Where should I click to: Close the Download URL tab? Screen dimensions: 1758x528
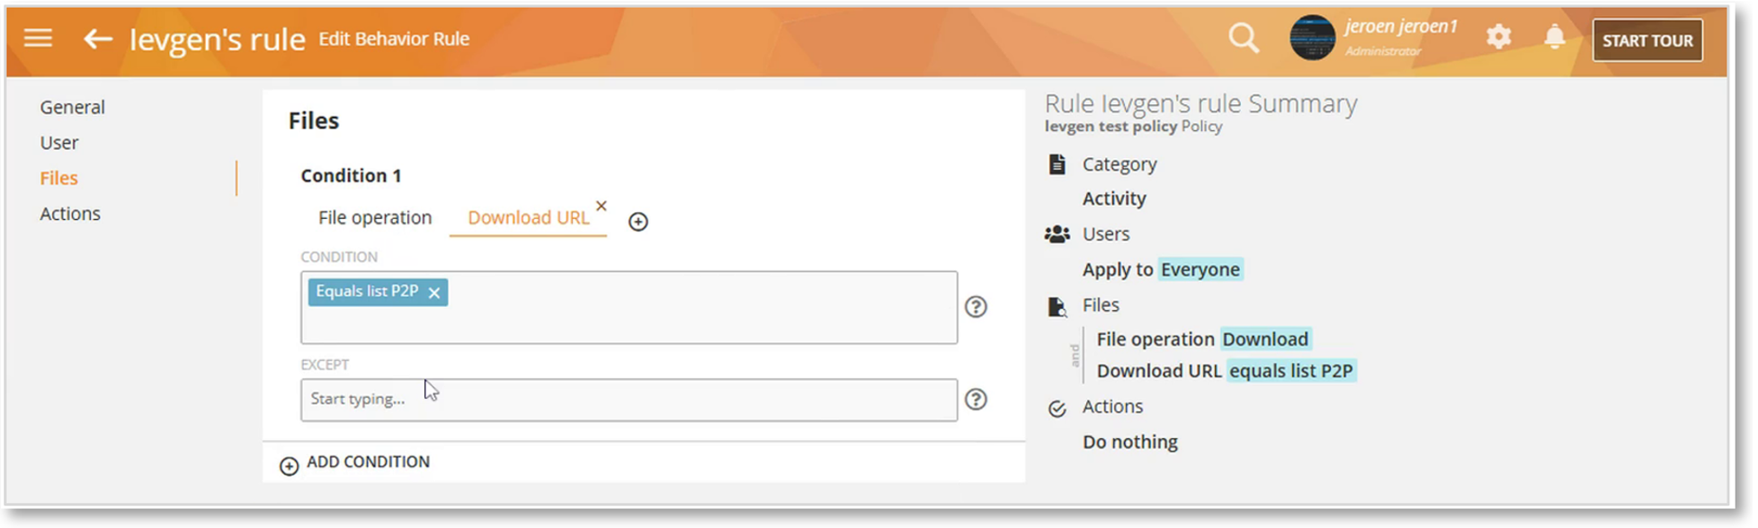click(x=602, y=206)
